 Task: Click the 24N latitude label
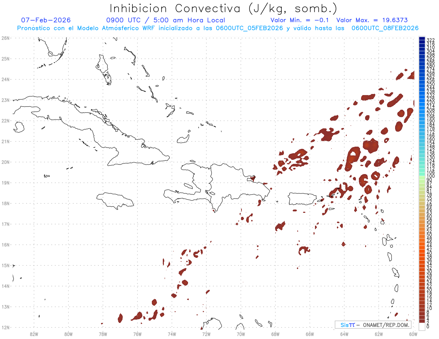tap(5, 79)
